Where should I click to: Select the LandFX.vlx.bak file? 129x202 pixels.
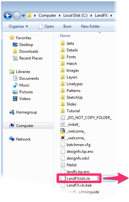pos(79,185)
